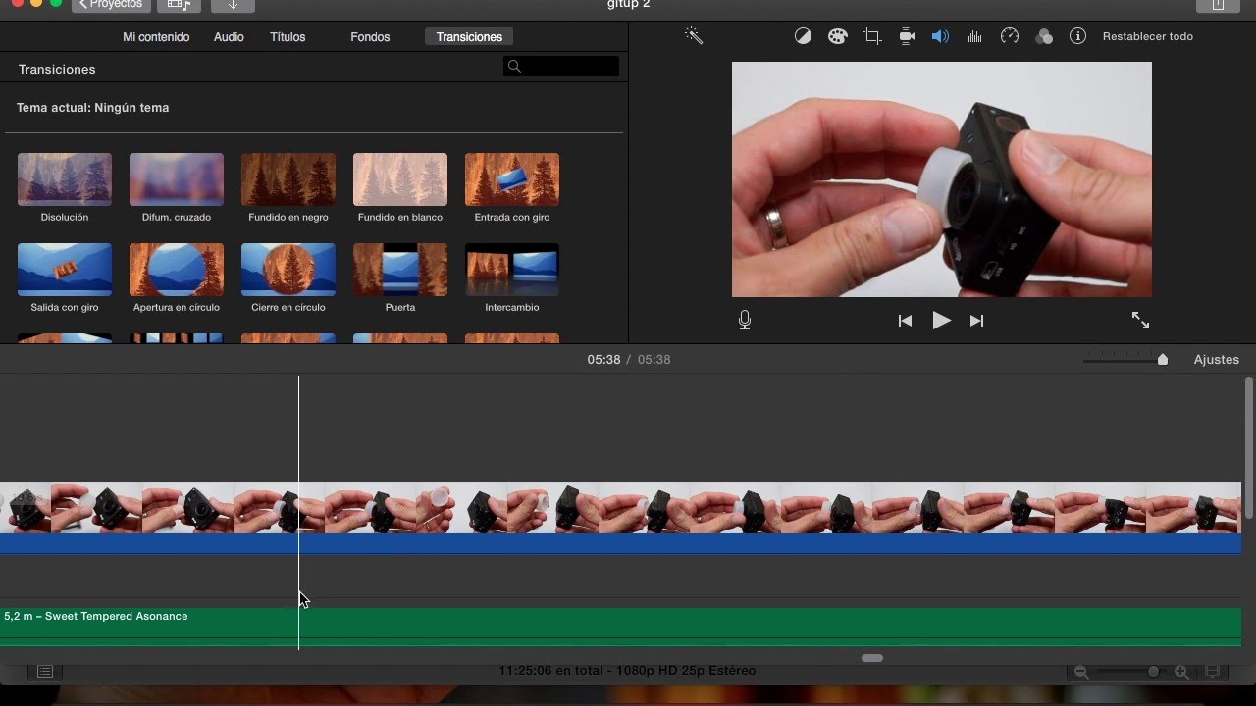Select the Apertura en círculo transition
The height and width of the screenshot is (706, 1256).
[177, 270]
